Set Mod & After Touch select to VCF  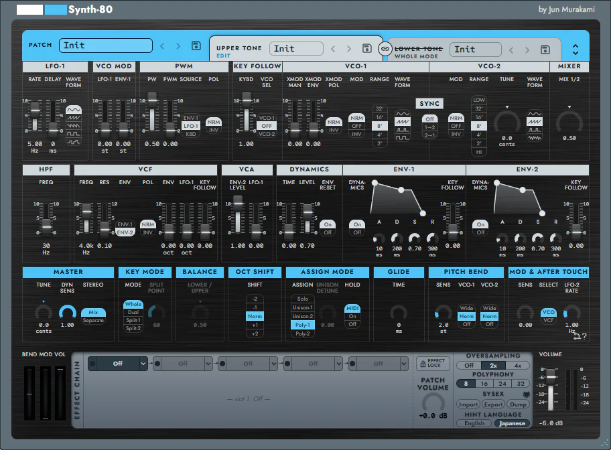548,320
